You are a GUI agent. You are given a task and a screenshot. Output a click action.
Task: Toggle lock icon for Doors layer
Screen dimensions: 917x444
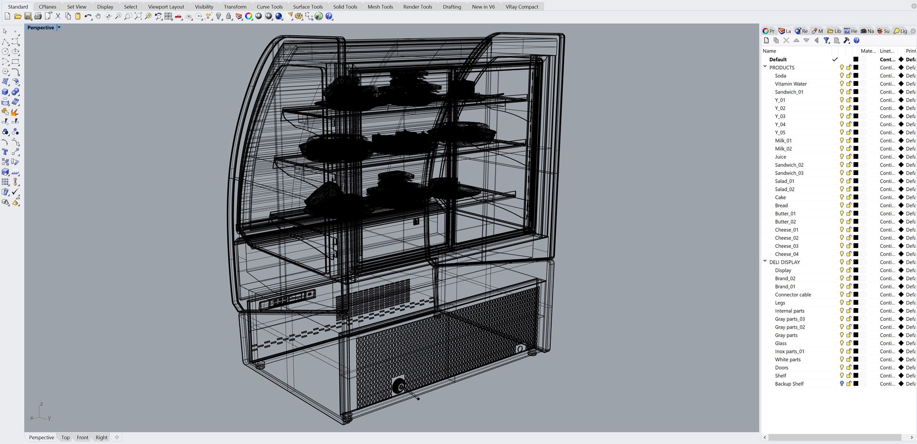point(849,367)
